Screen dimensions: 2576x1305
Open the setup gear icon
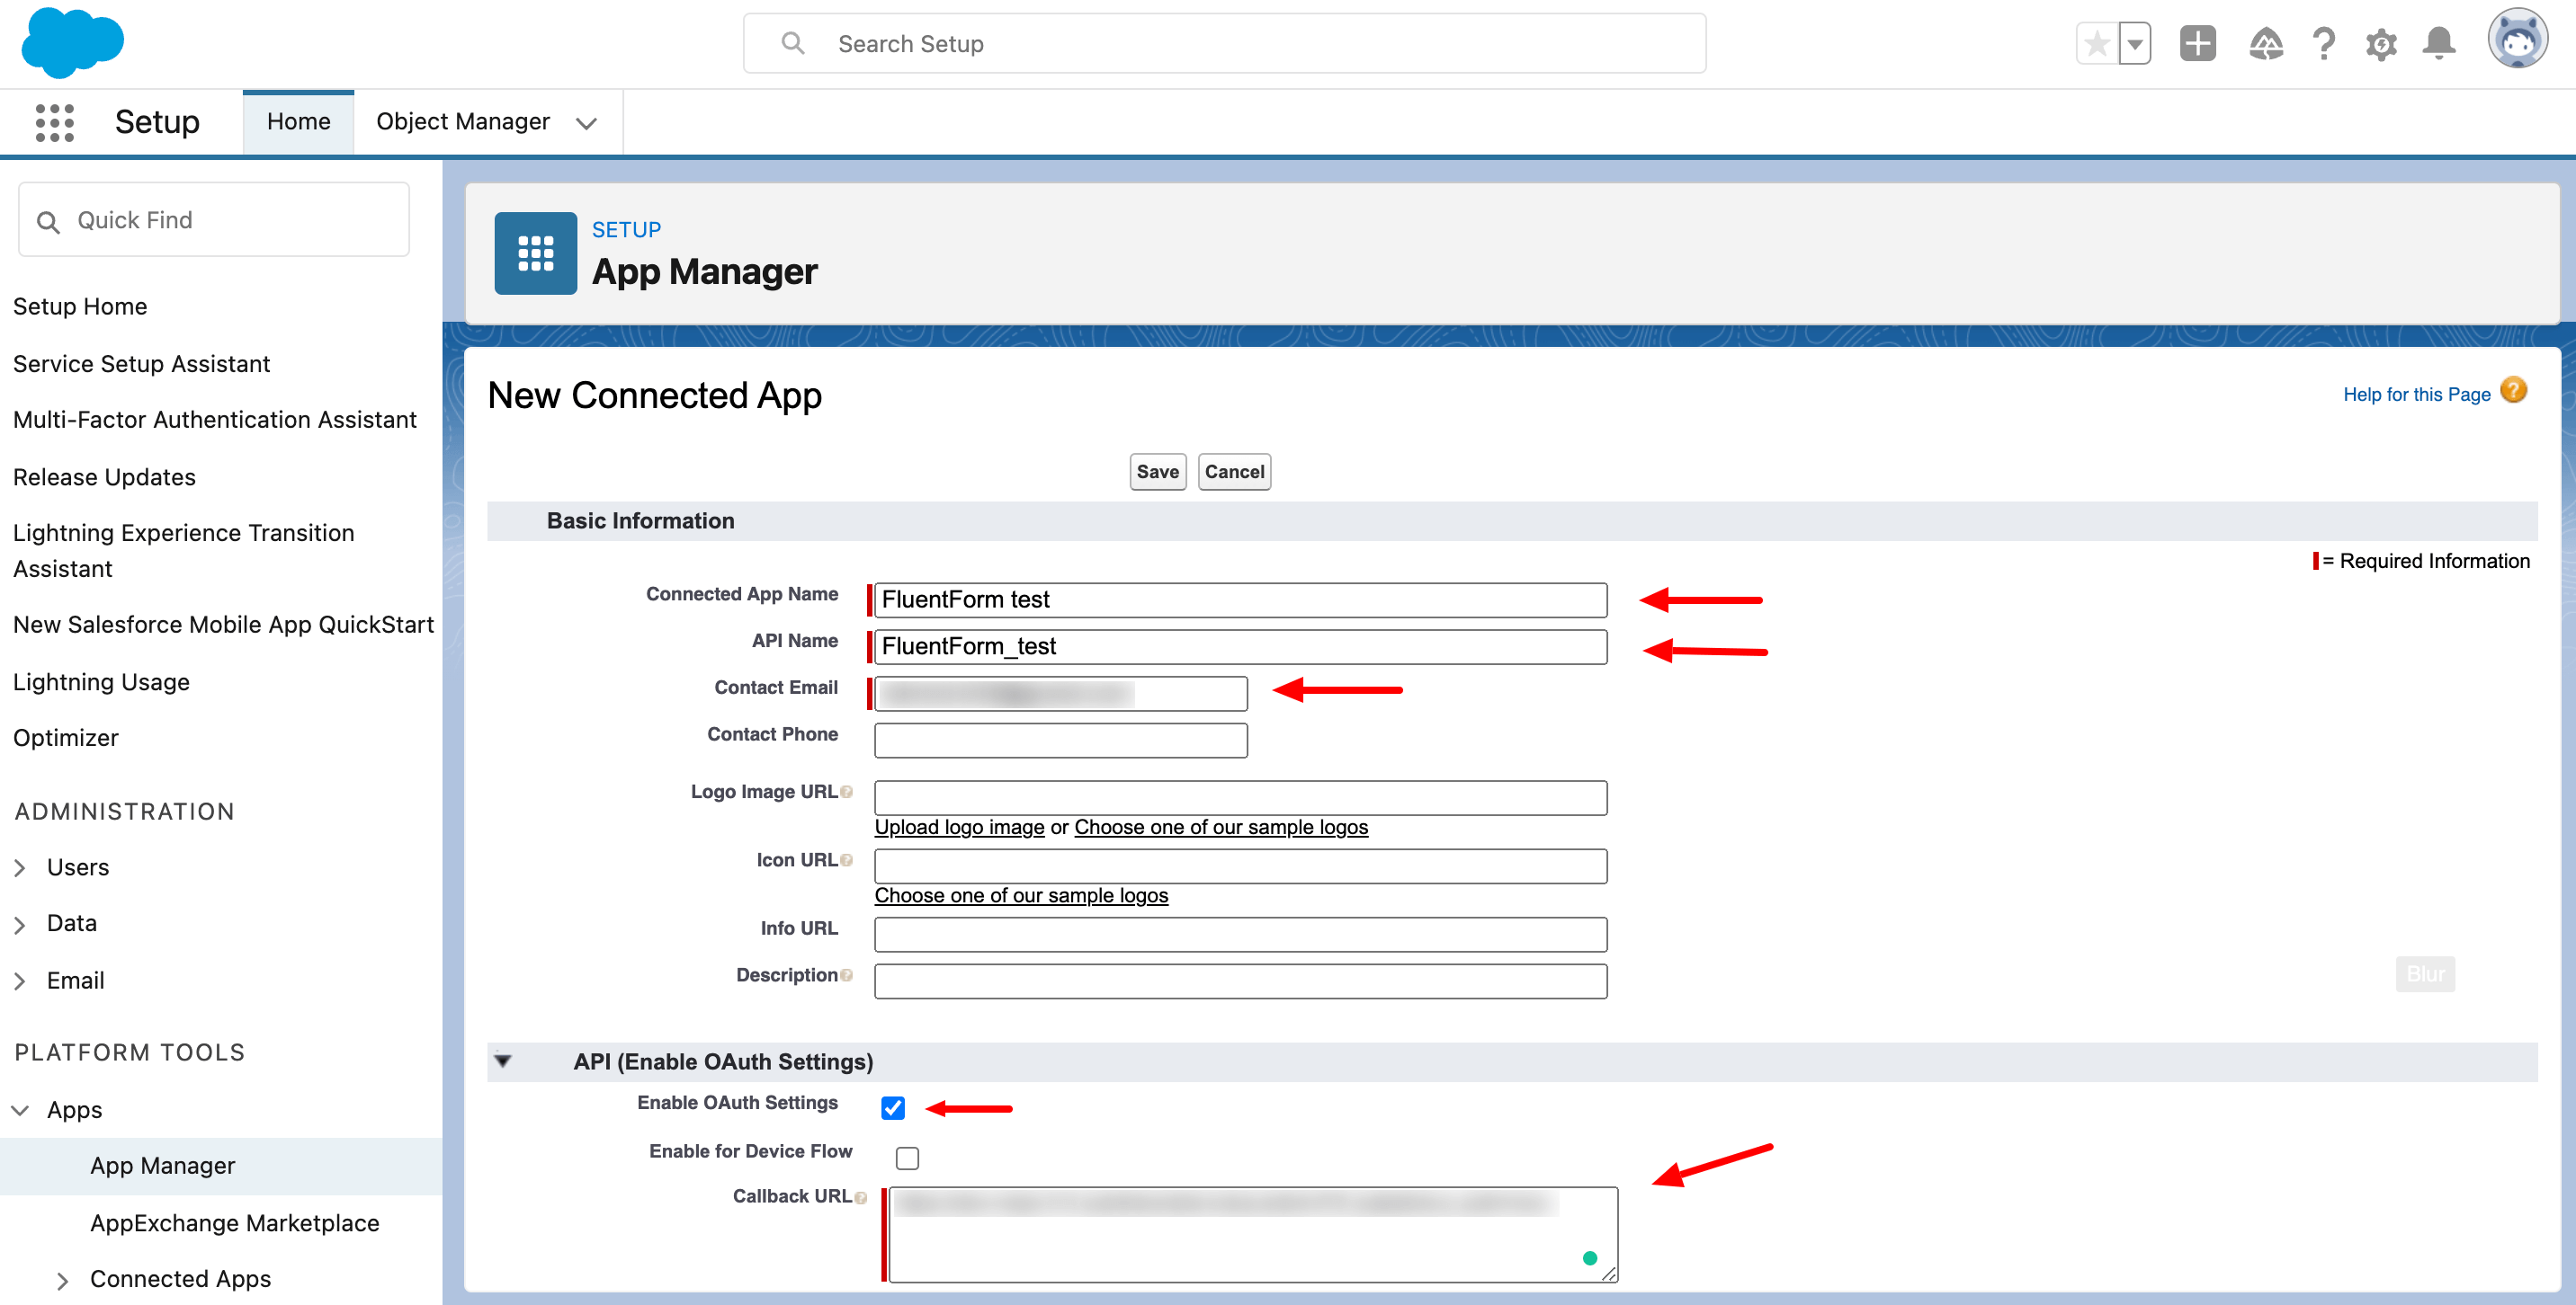pos(2381,44)
